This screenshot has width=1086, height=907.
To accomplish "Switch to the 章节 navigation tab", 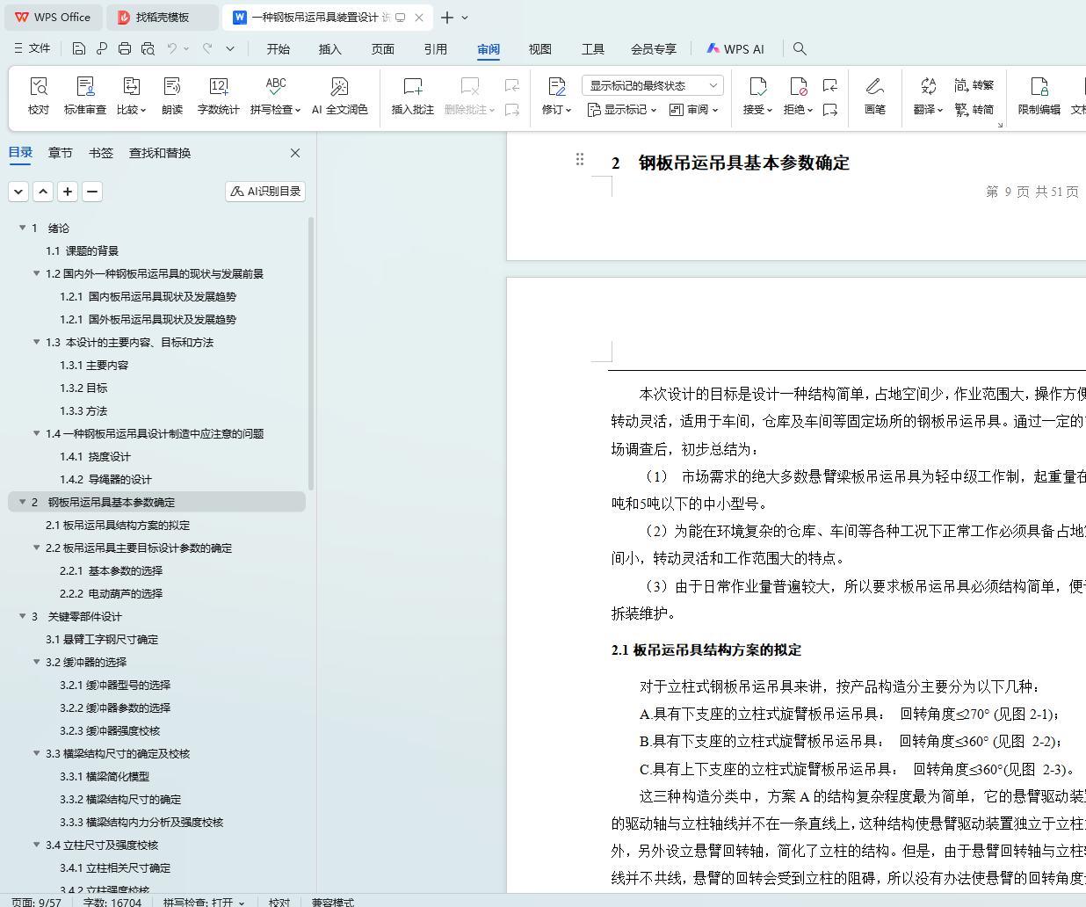I will click(61, 153).
